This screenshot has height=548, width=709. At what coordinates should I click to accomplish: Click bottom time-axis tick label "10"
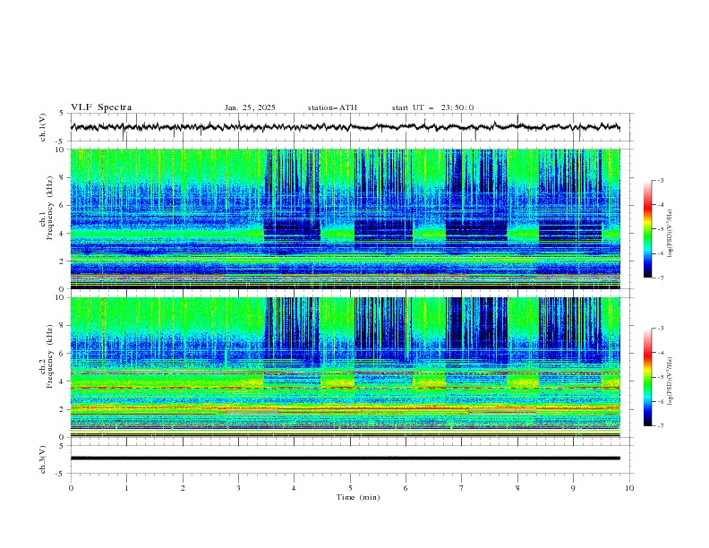point(629,488)
